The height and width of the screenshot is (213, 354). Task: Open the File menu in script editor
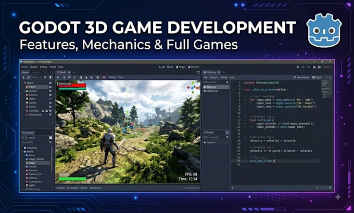206,77
